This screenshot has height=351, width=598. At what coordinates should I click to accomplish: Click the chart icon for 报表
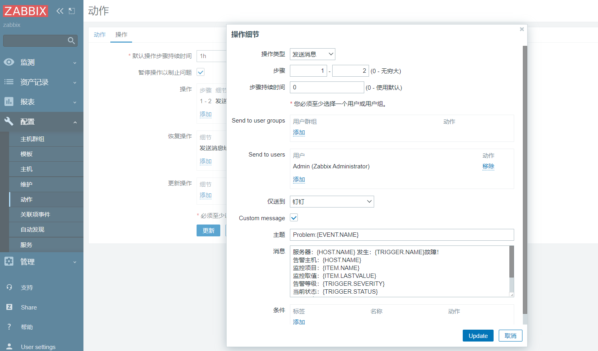coord(9,102)
